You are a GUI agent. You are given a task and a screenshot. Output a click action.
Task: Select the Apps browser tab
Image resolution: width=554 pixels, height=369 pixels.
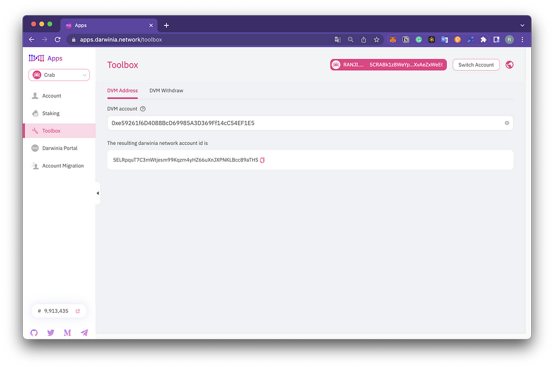click(109, 25)
